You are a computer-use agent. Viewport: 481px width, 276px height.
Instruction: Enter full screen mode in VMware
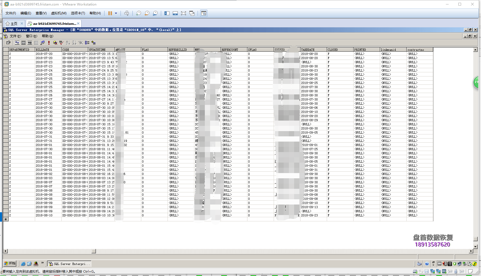[184, 13]
